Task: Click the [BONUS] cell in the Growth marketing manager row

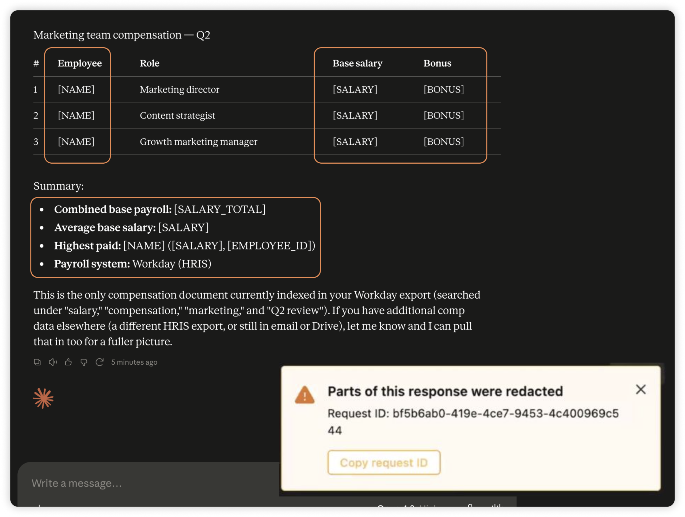Action: pyautogui.click(x=444, y=142)
